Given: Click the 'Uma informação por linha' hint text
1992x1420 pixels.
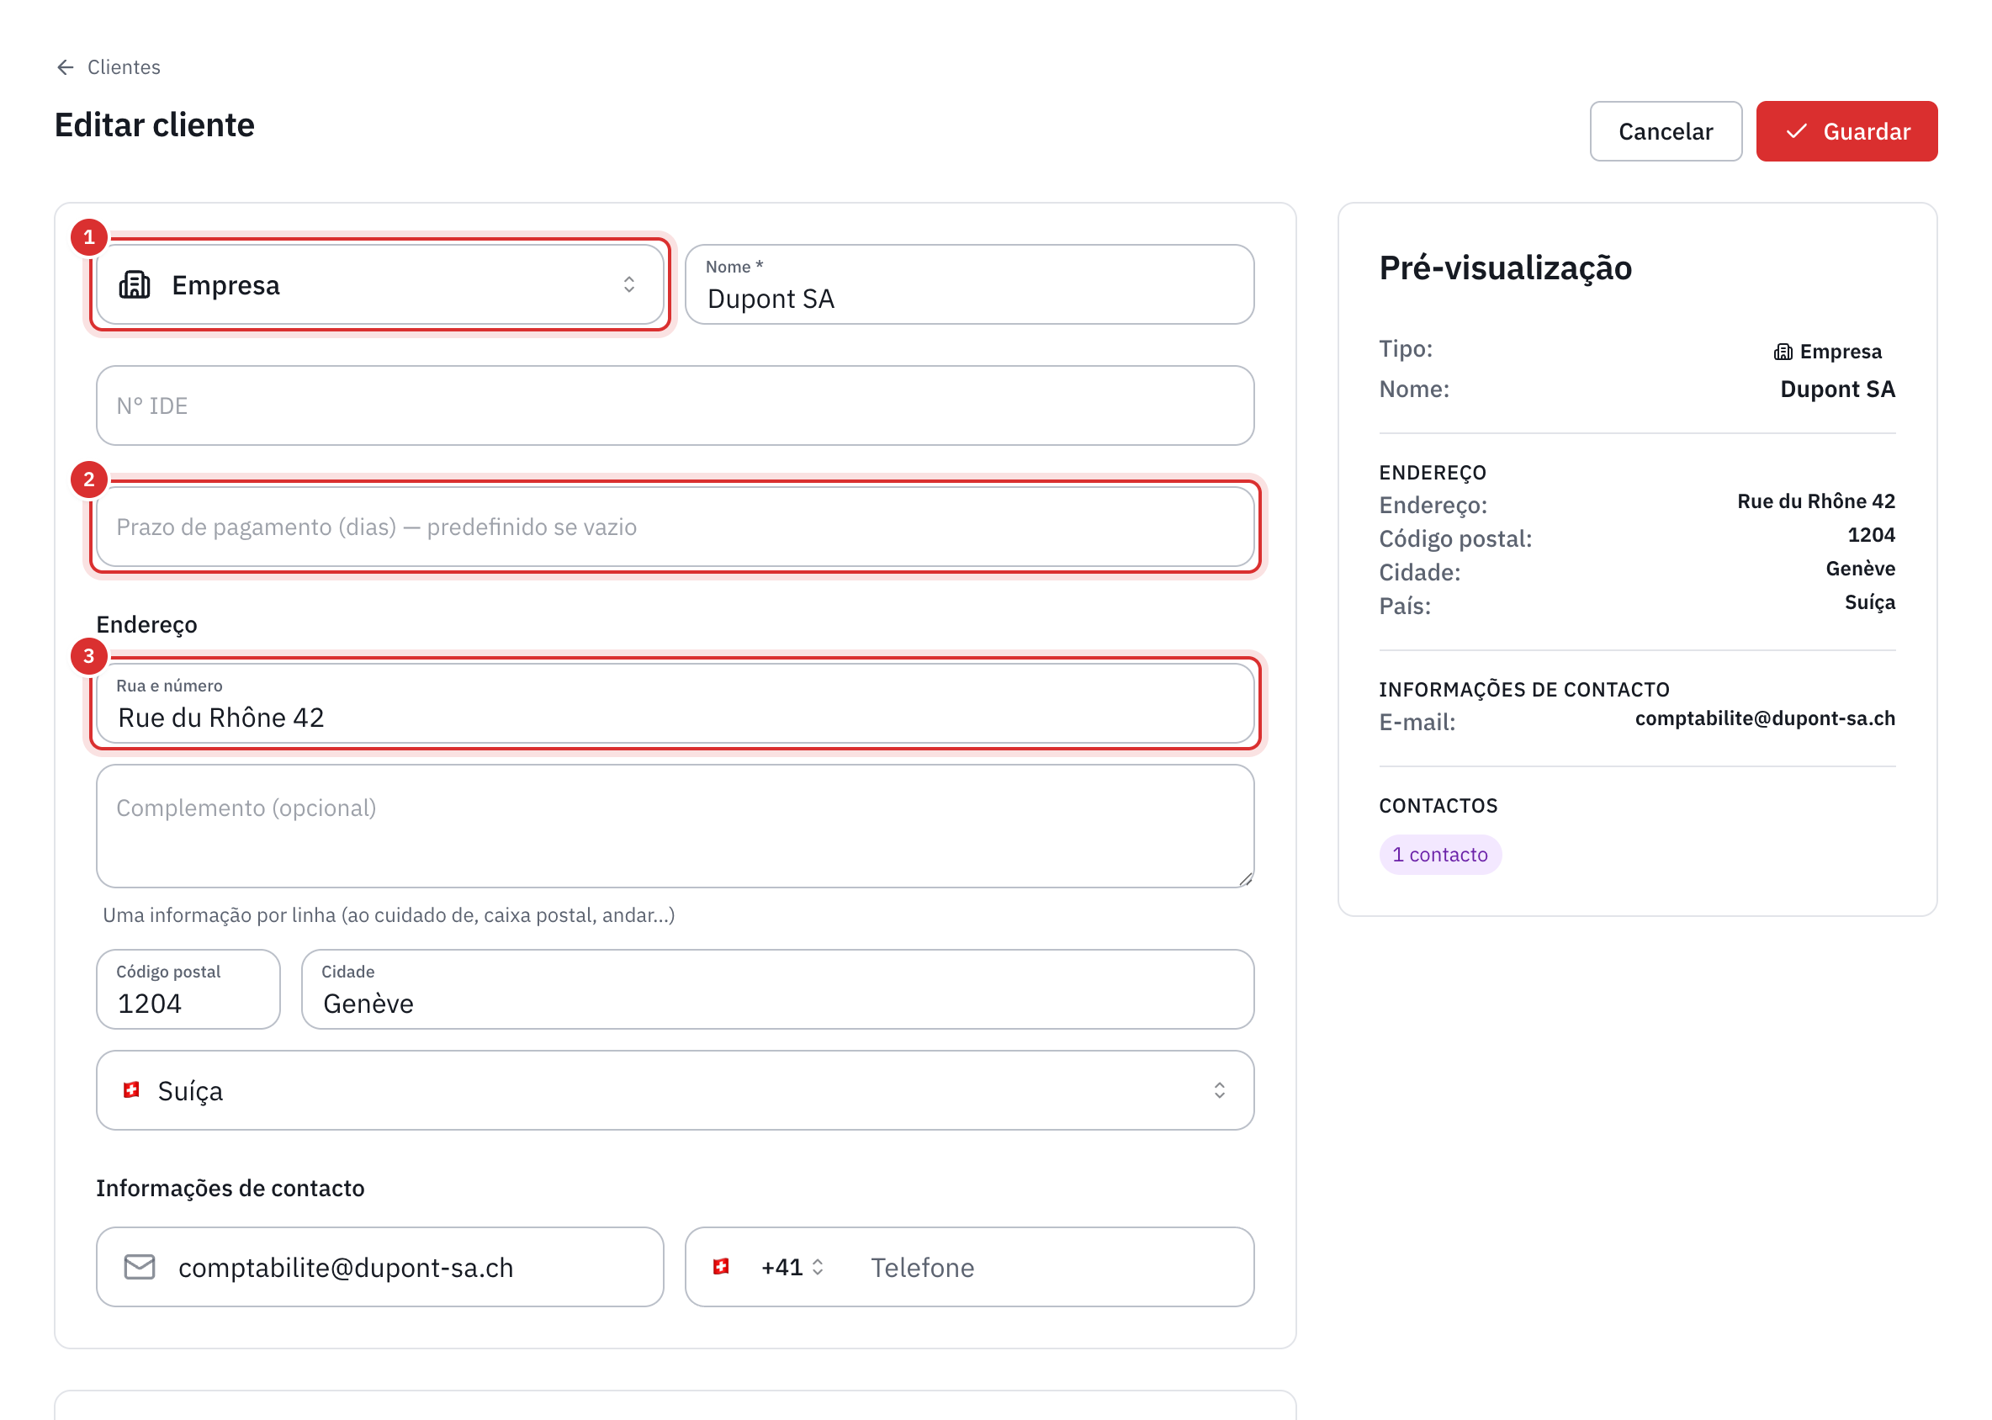Looking at the screenshot, I should pyautogui.click(x=389, y=915).
